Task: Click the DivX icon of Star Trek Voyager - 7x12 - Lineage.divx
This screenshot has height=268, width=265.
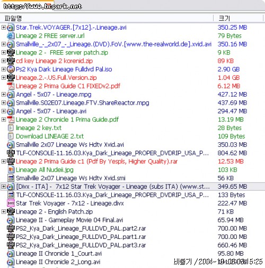Action: coord(11,204)
